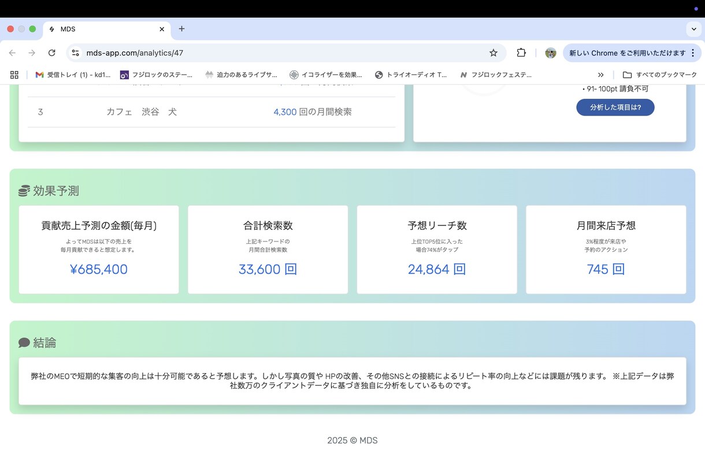Screen dimensions: 705x458
Task: Click the 効果予測 section title
Action: [56, 191]
